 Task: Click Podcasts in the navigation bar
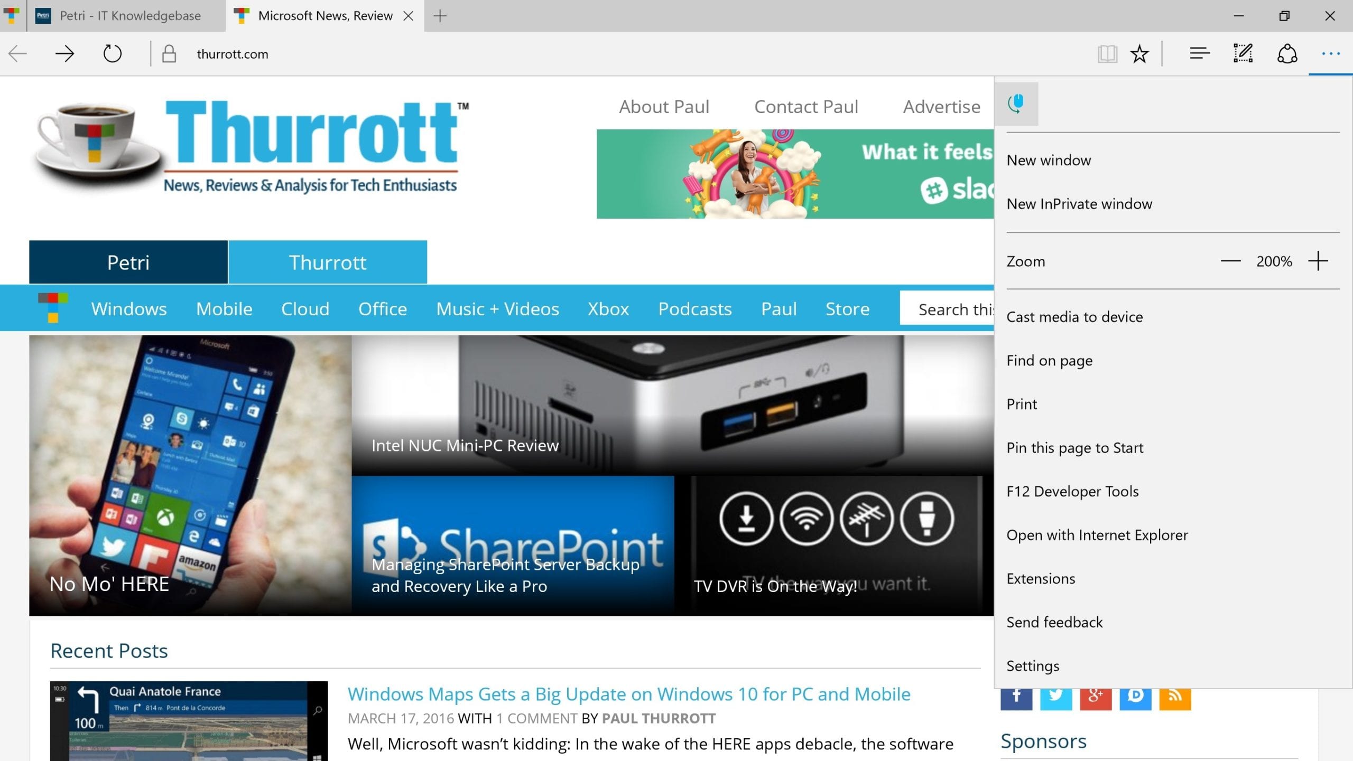tap(694, 309)
